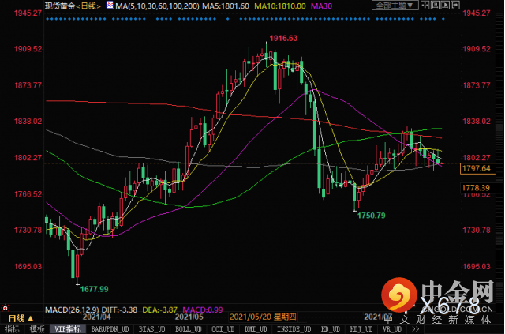This screenshot has width=505, height=334.
Task: Select the BIAS_UD indicator tab
Action: pos(151,329)
